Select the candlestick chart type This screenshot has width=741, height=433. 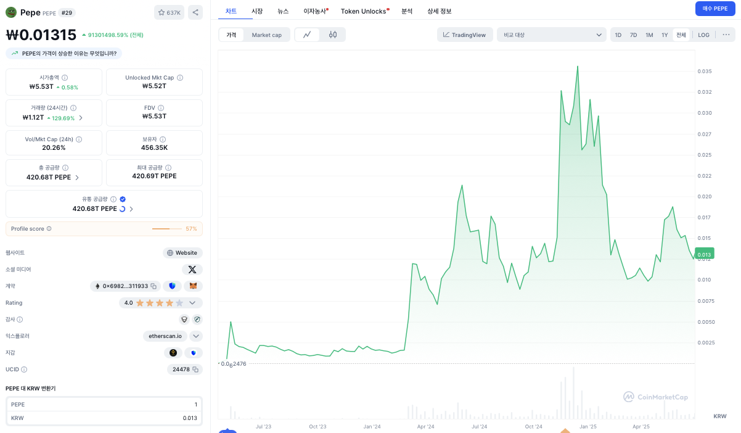333,35
